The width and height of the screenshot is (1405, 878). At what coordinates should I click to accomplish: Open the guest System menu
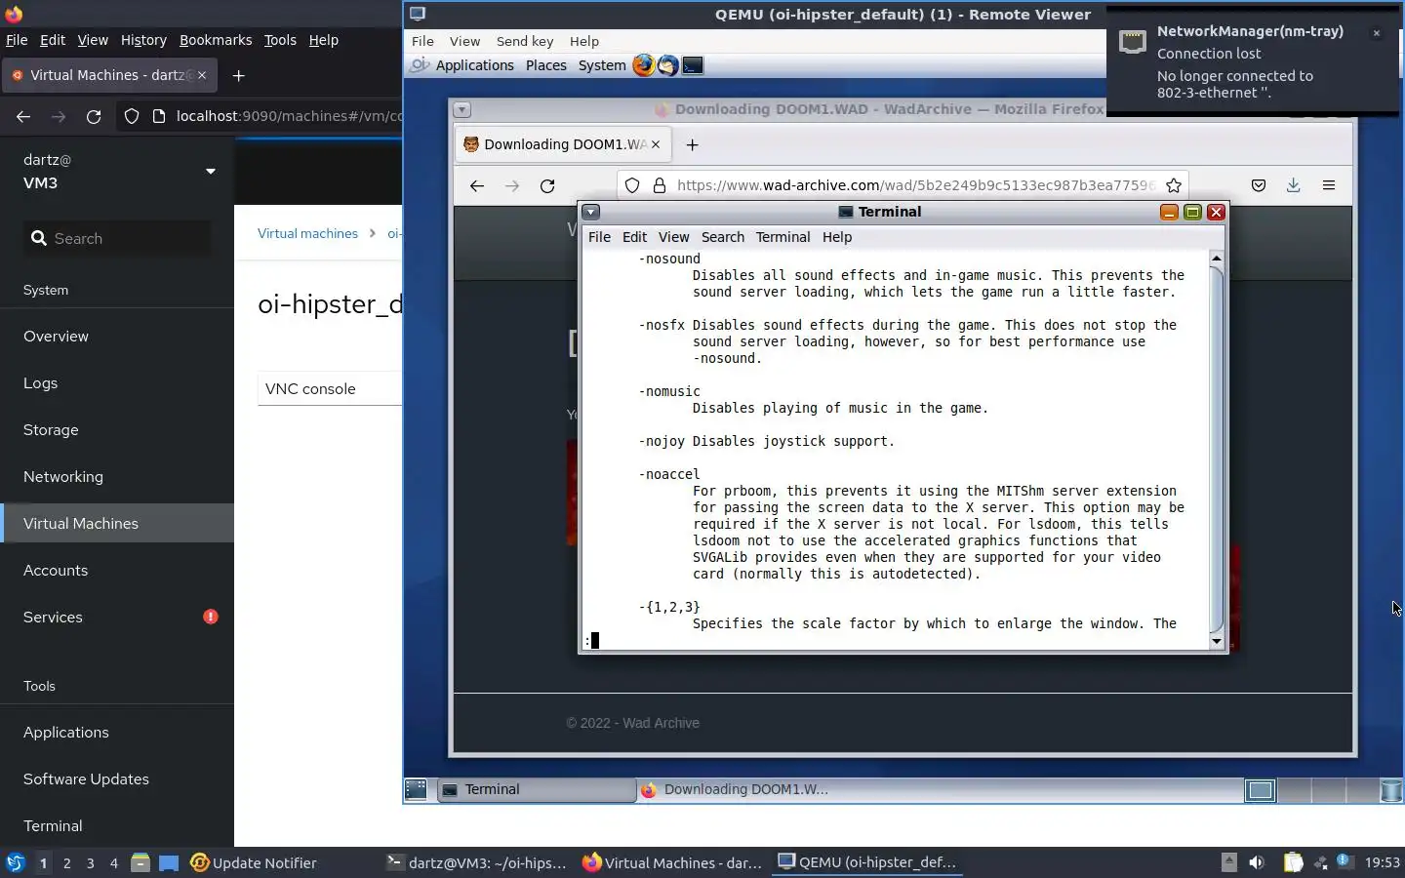(602, 65)
